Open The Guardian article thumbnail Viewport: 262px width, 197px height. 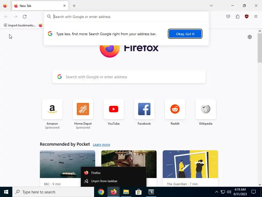[190, 164]
